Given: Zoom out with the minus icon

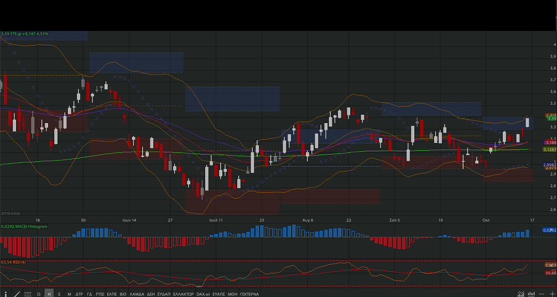Looking at the screenshot, I should [542, 294].
